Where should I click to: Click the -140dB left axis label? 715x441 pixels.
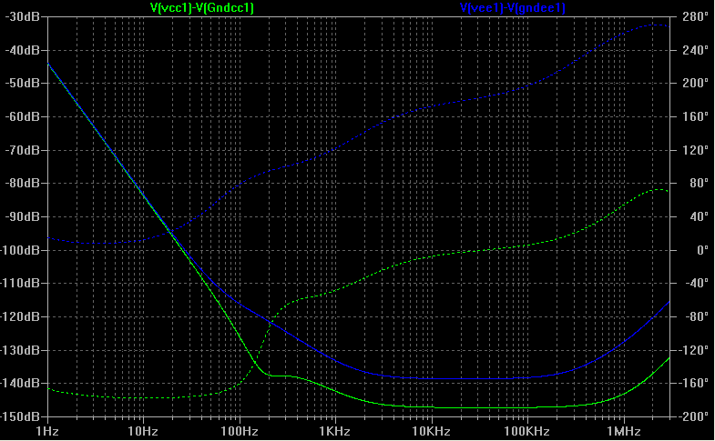[21, 383]
